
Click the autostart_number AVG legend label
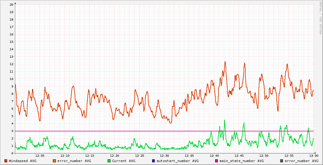coord(177,161)
